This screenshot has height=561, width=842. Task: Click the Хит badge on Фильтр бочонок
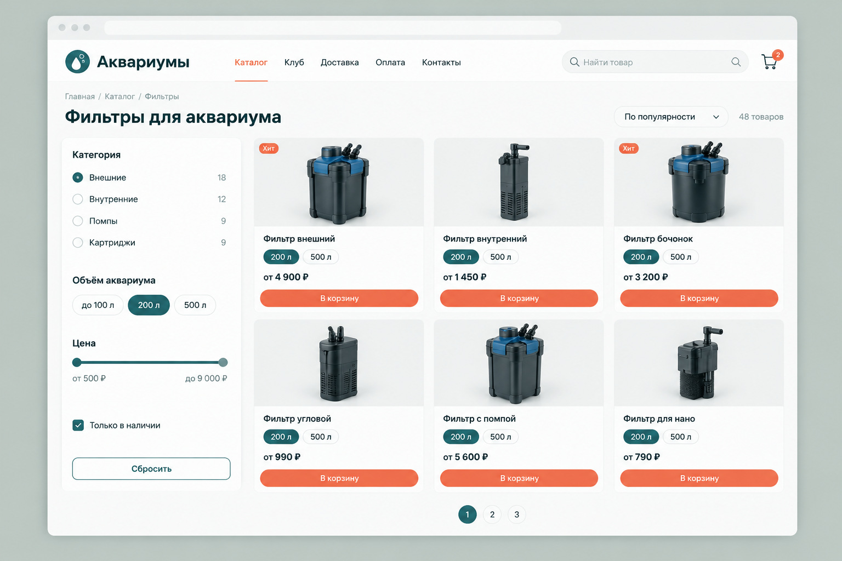[629, 148]
